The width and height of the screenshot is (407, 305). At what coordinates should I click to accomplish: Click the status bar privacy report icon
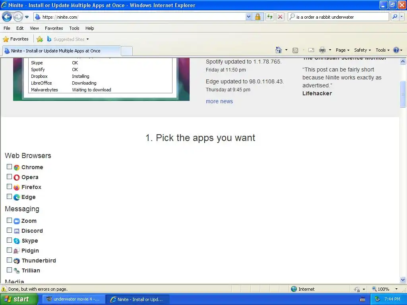(357, 289)
